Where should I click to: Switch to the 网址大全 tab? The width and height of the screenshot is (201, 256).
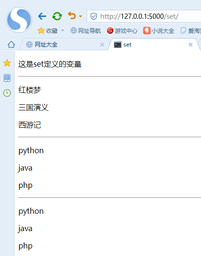click(64, 45)
